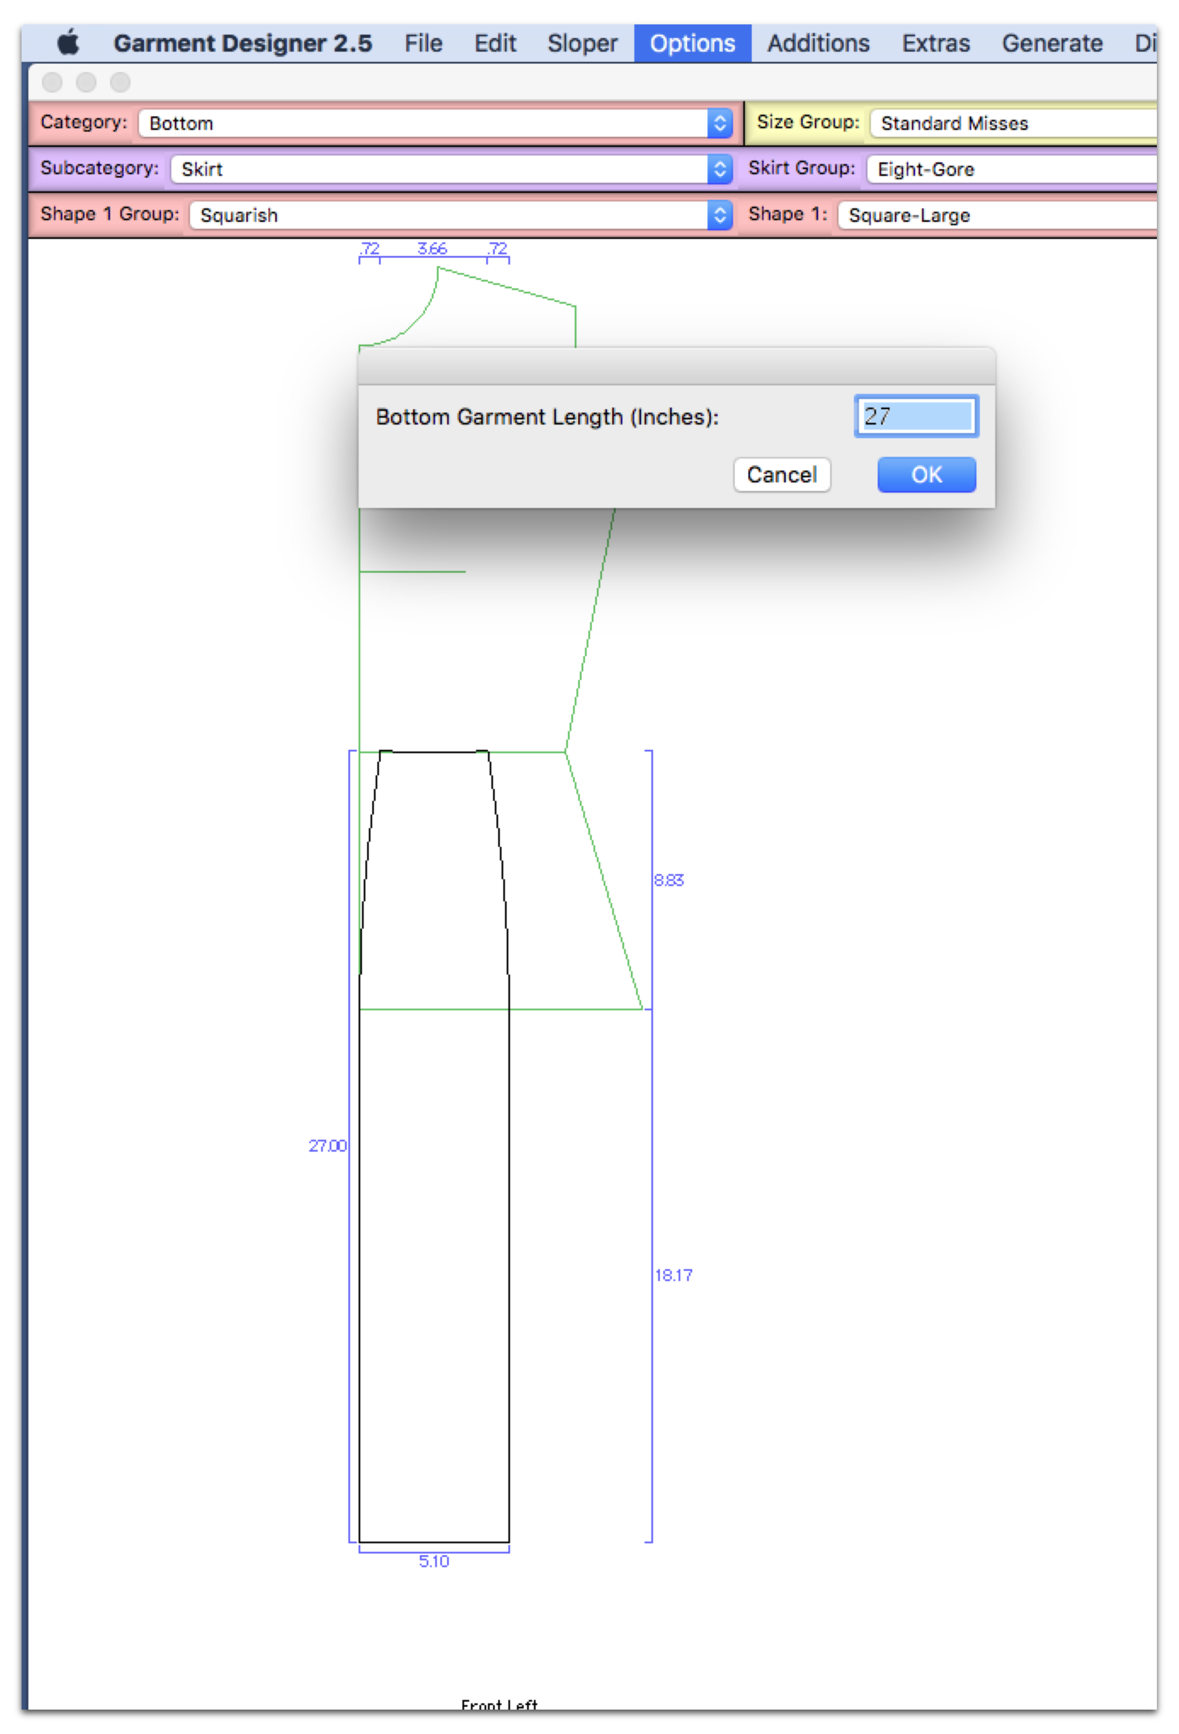Click the 27.00 total length dimension label
Viewport: 1179px width, 1734px height.
pyautogui.click(x=327, y=1145)
